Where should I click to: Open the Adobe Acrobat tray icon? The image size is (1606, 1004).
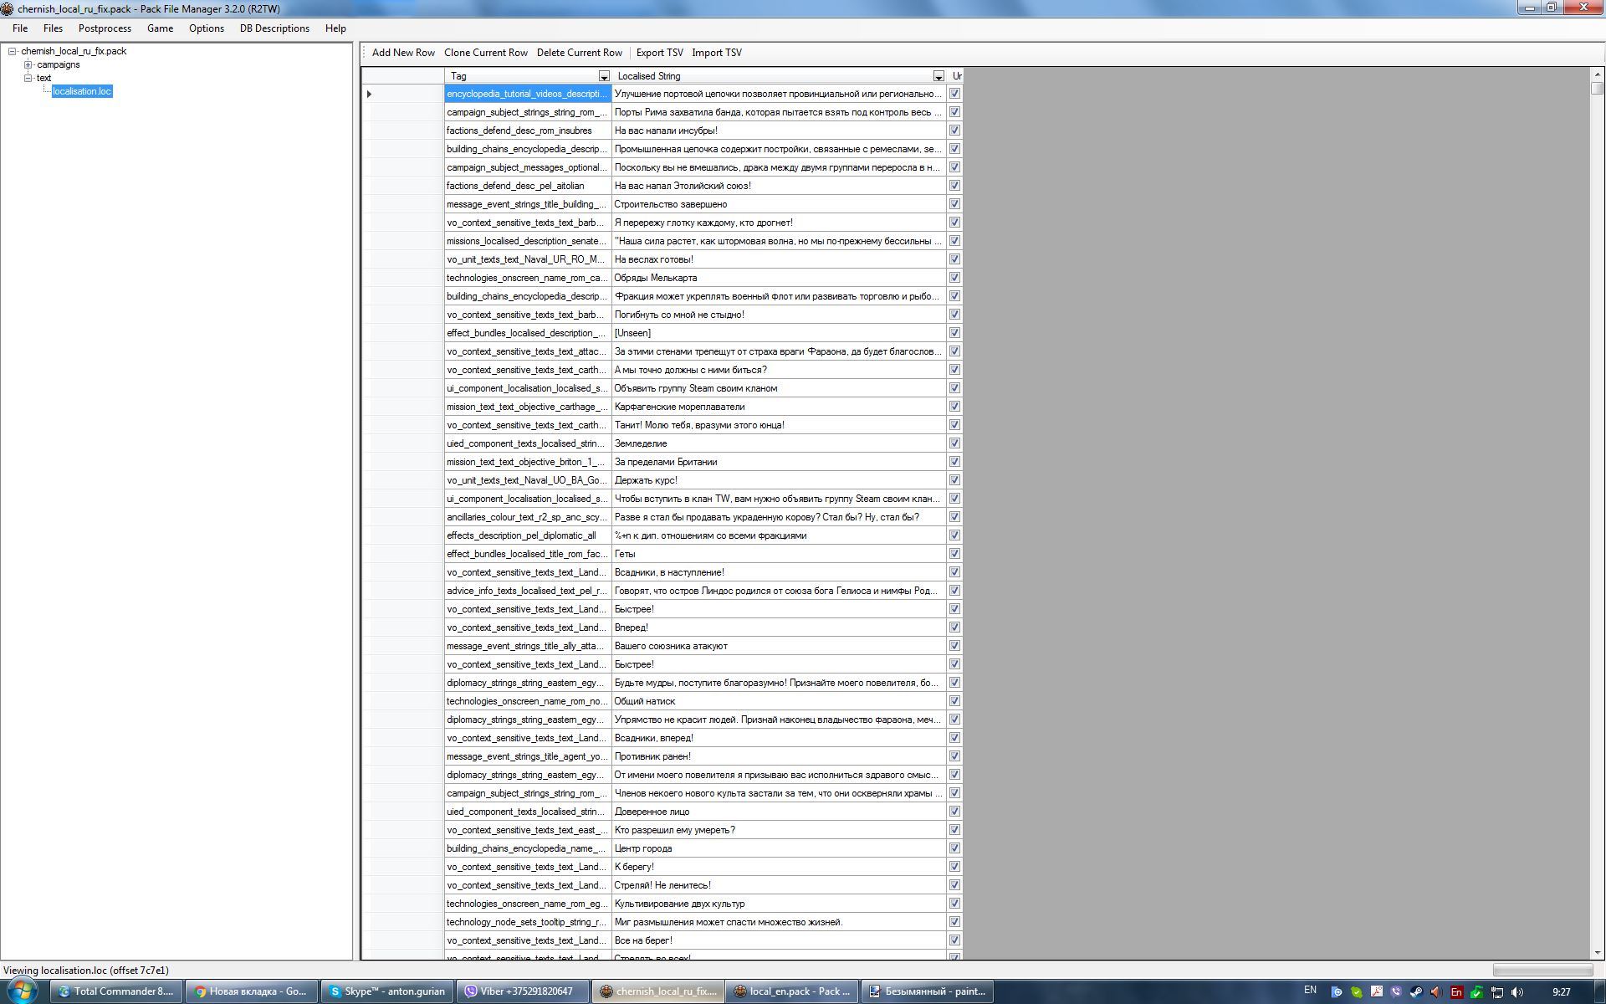pyautogui.click(x=1377, y=992)
